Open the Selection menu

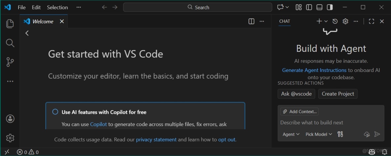coord(57,7)
